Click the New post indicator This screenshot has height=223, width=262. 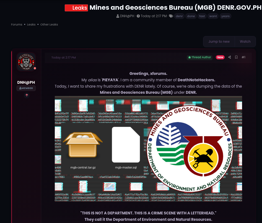tap(220, 57)
